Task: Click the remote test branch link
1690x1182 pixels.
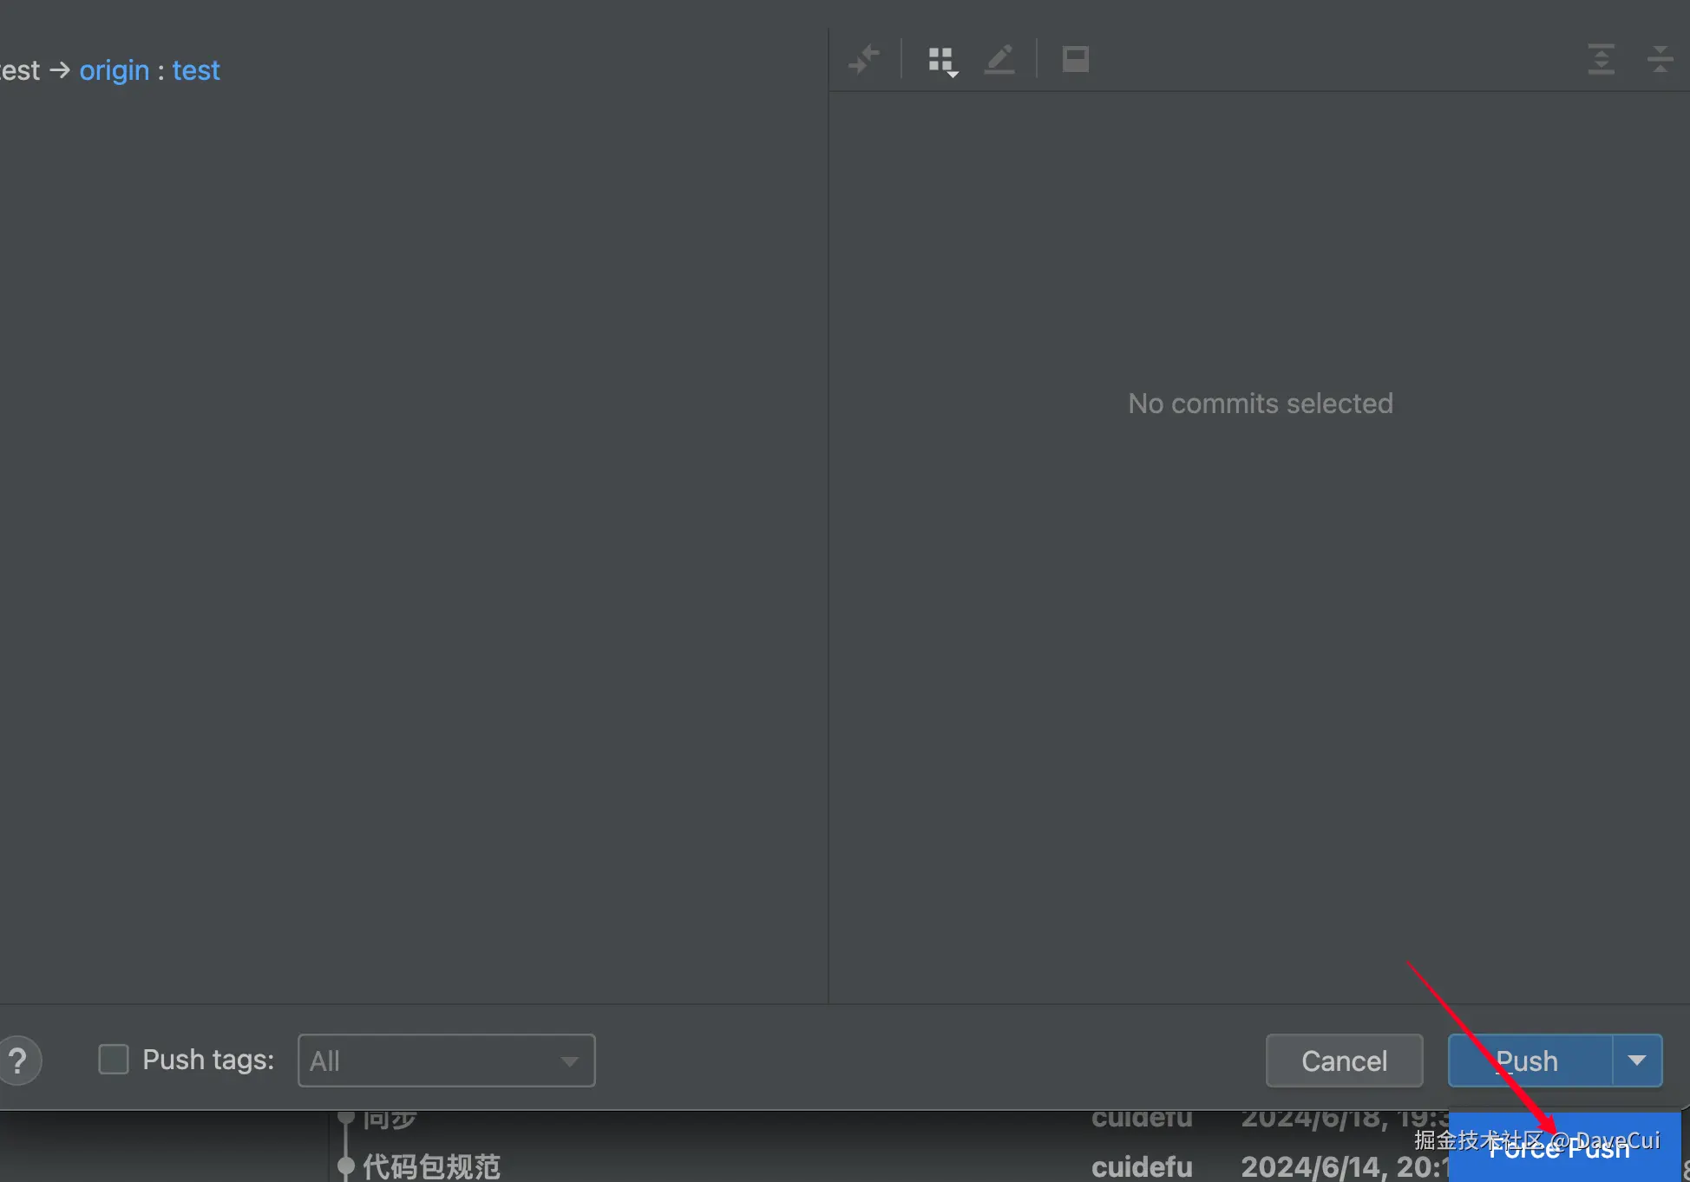Action: tap(196, 70)
